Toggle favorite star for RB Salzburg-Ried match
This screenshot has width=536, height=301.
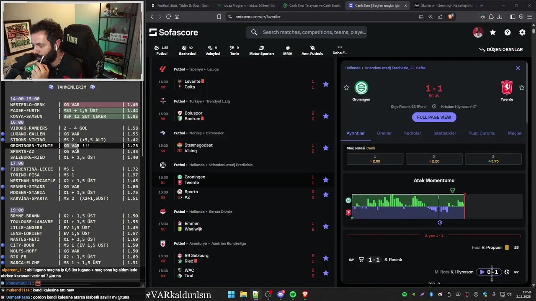(x=326, y=258)
